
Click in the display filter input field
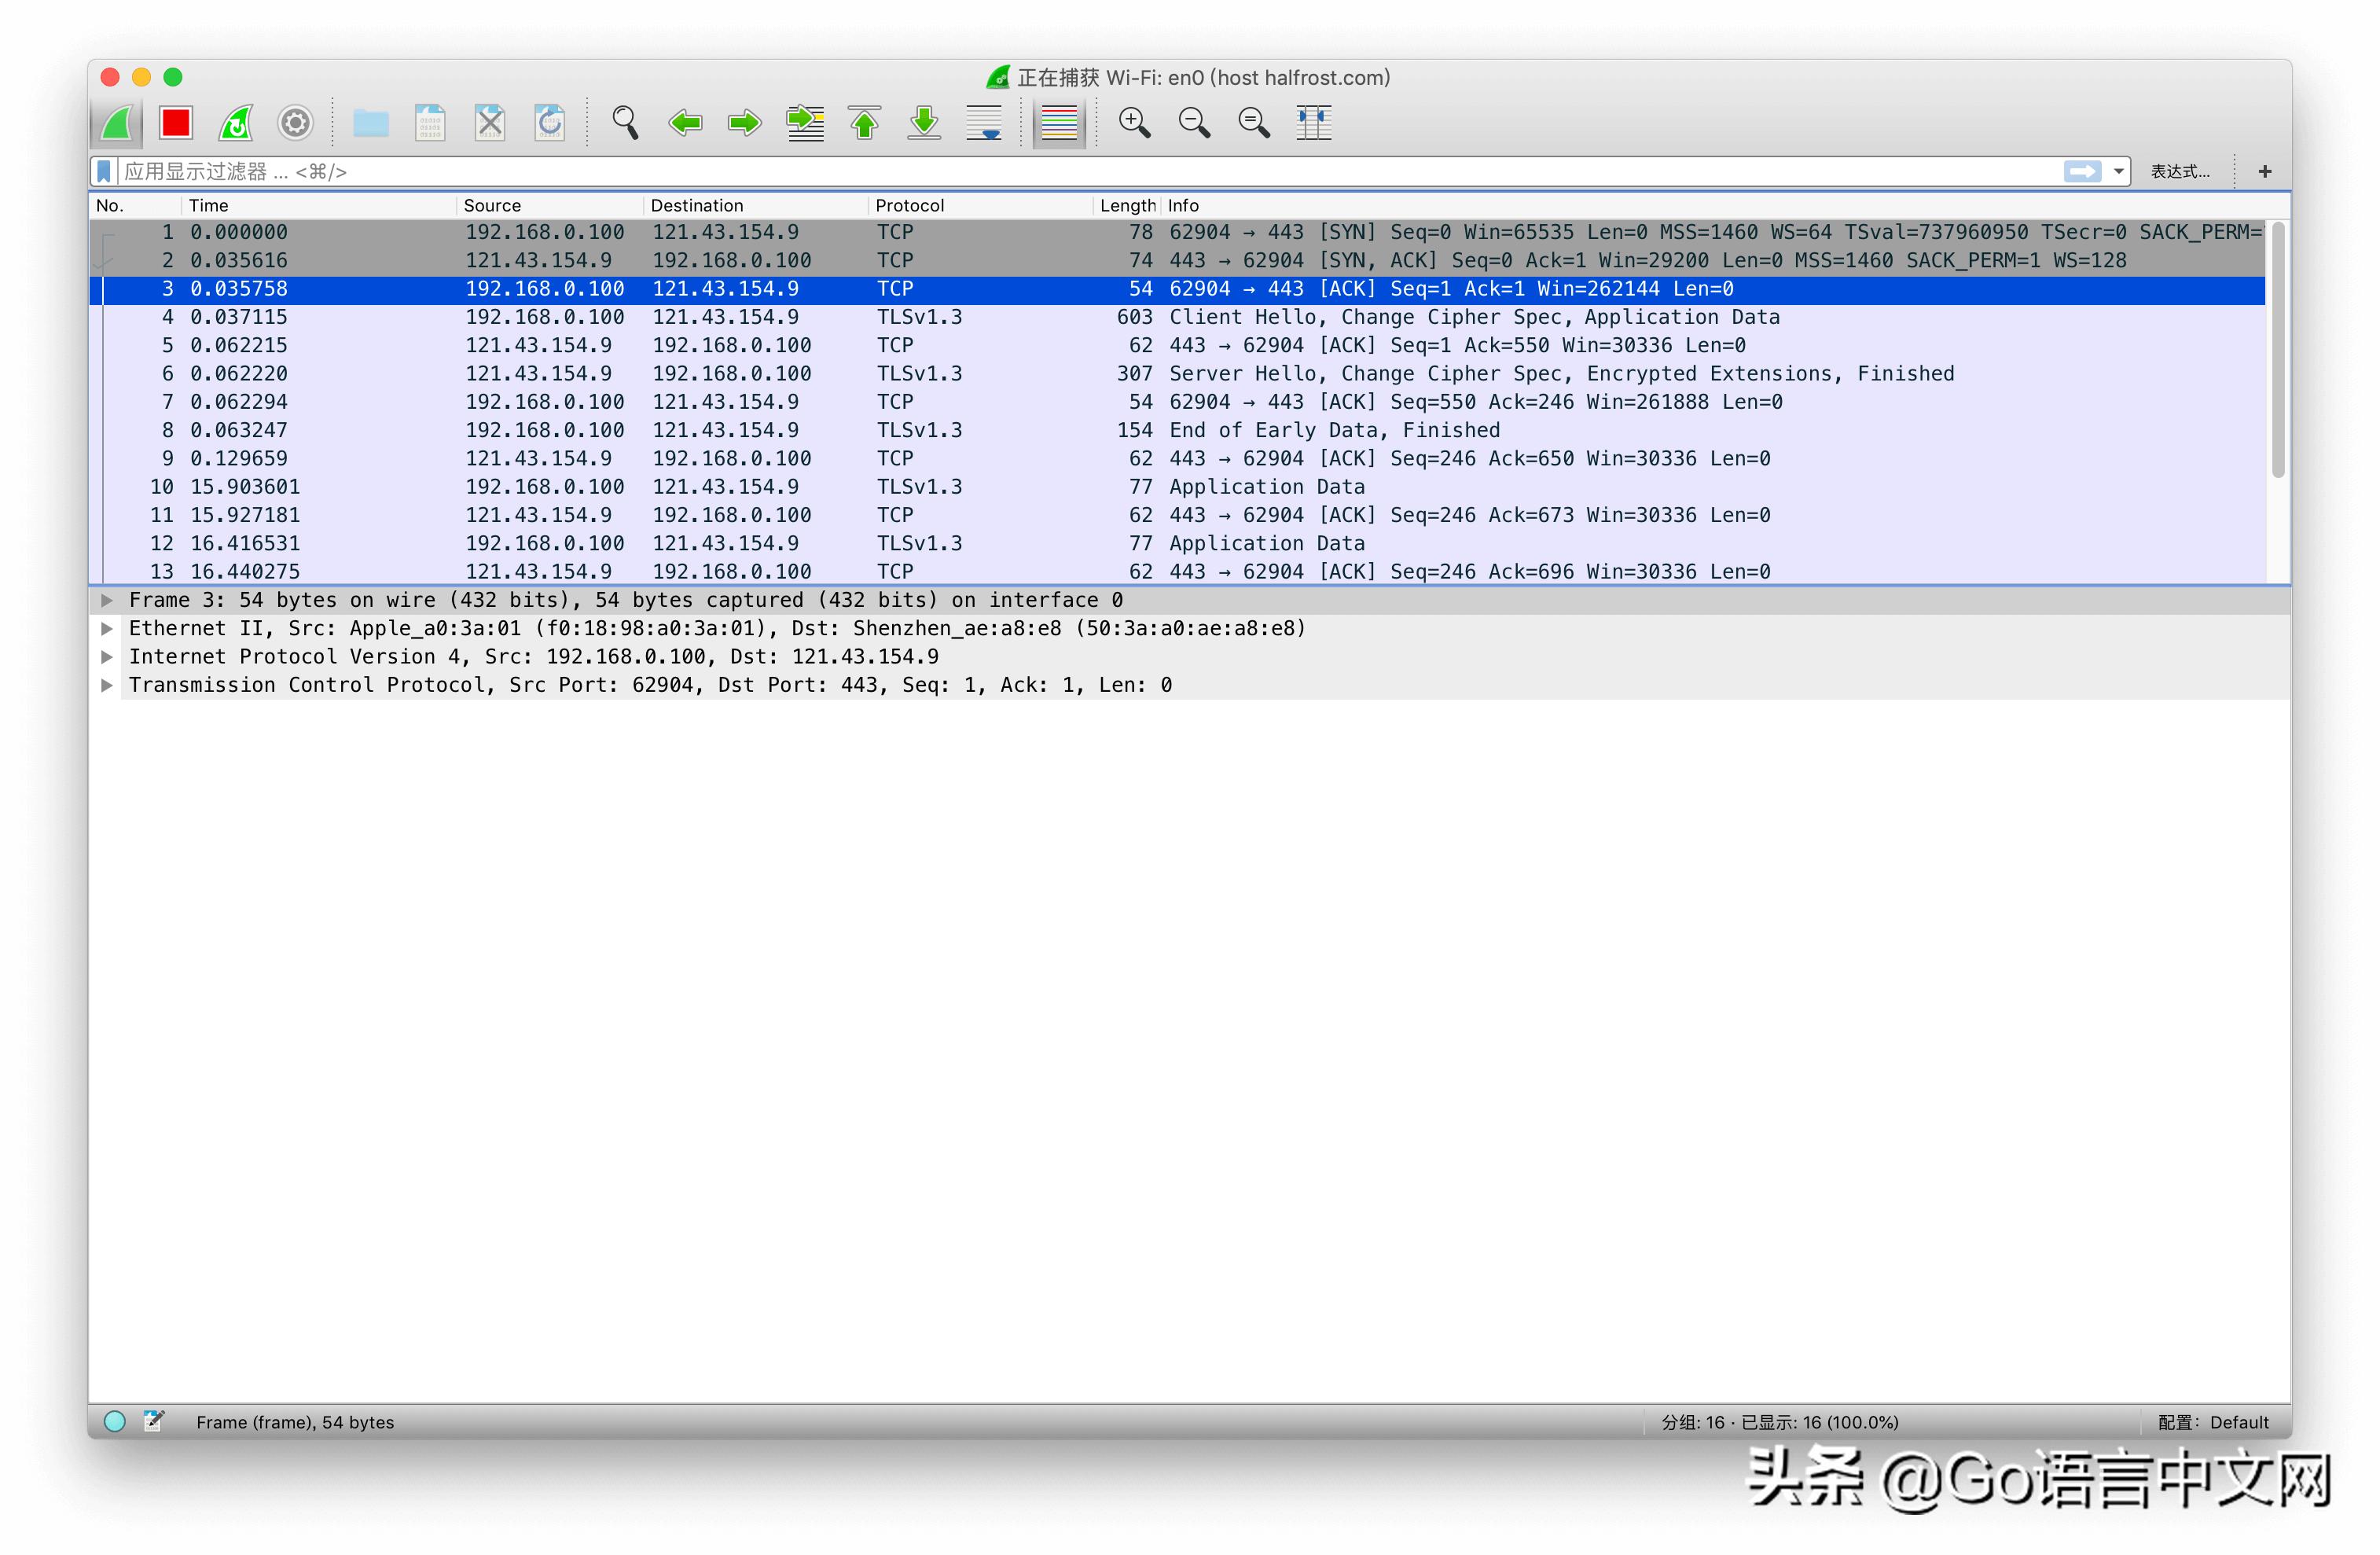pyautogui.click(x=1000, y=172)
